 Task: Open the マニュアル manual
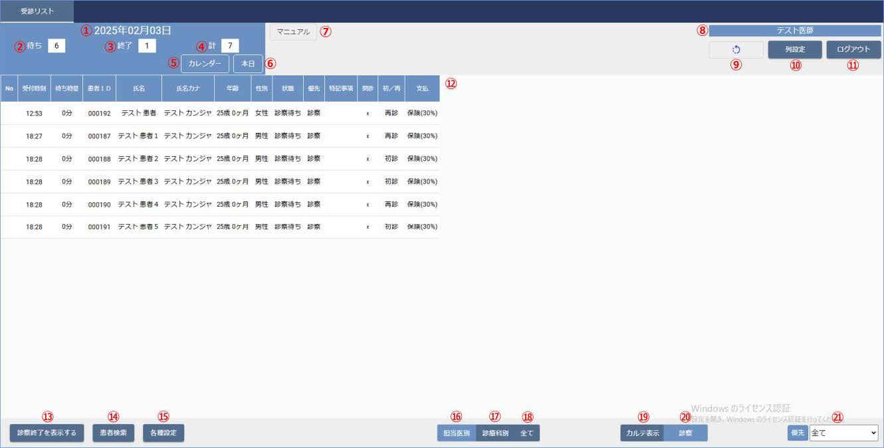click(293, 32)
